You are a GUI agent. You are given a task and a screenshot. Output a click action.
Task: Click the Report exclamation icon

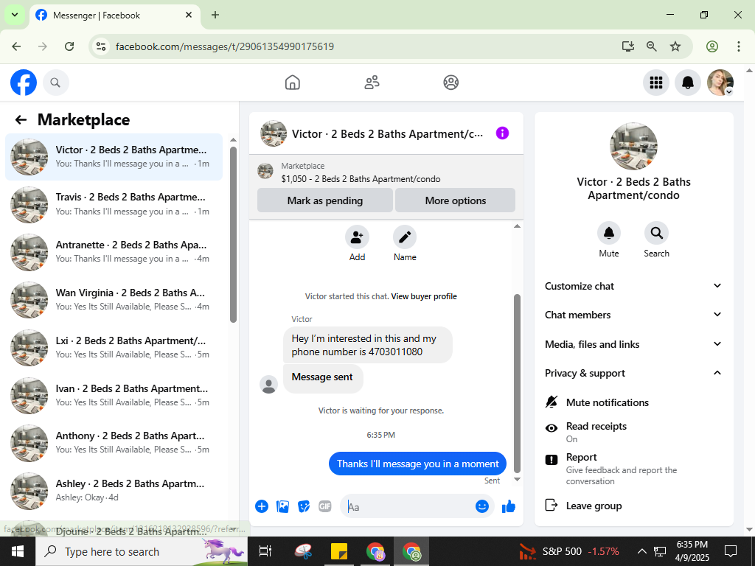pos(552,460)
